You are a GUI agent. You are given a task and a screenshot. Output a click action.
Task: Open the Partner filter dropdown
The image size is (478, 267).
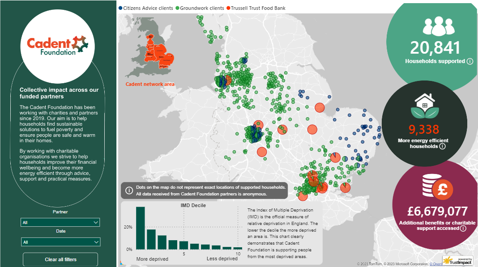60,222
